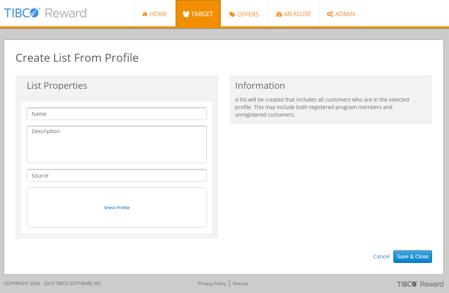The height and width of the screenshot is (293, 449).
Task: Click the dashboard gauge icon beside Measure
Action: (x=279, y=14)
